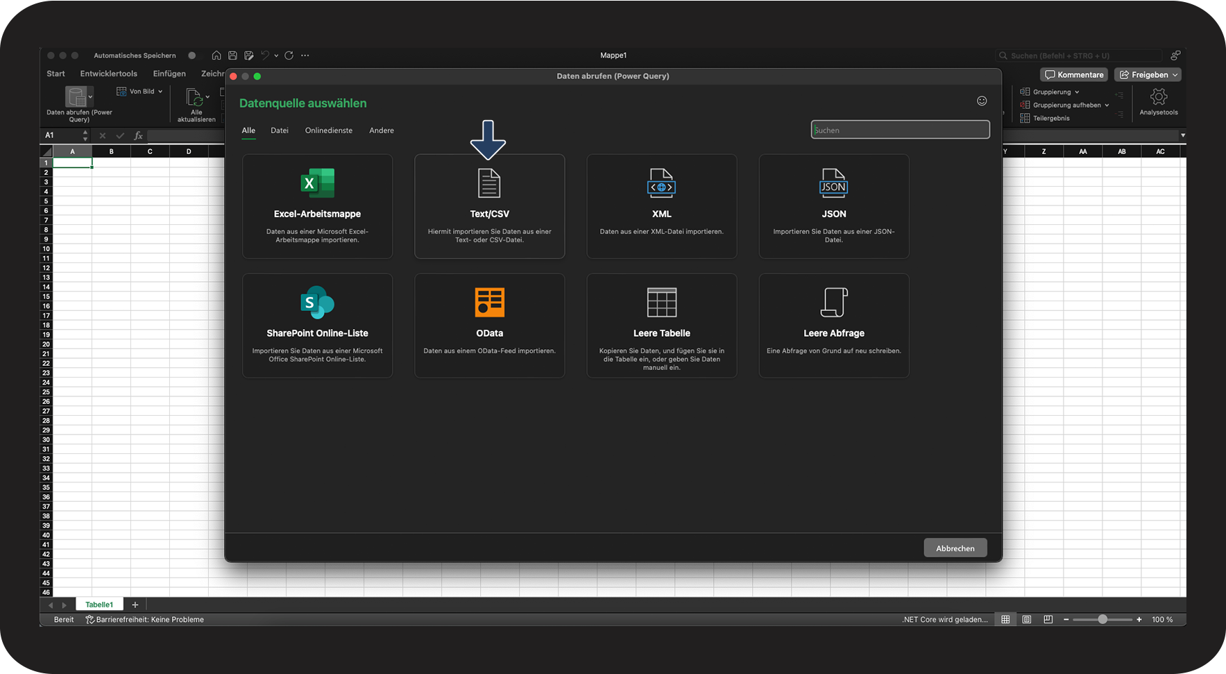Image resolution: width=1226 pixels, height=674 pixels.
Task: Switch to the Onlinedienste tab
Action: 328,130
